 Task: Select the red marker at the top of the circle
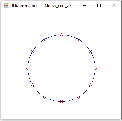61,35
